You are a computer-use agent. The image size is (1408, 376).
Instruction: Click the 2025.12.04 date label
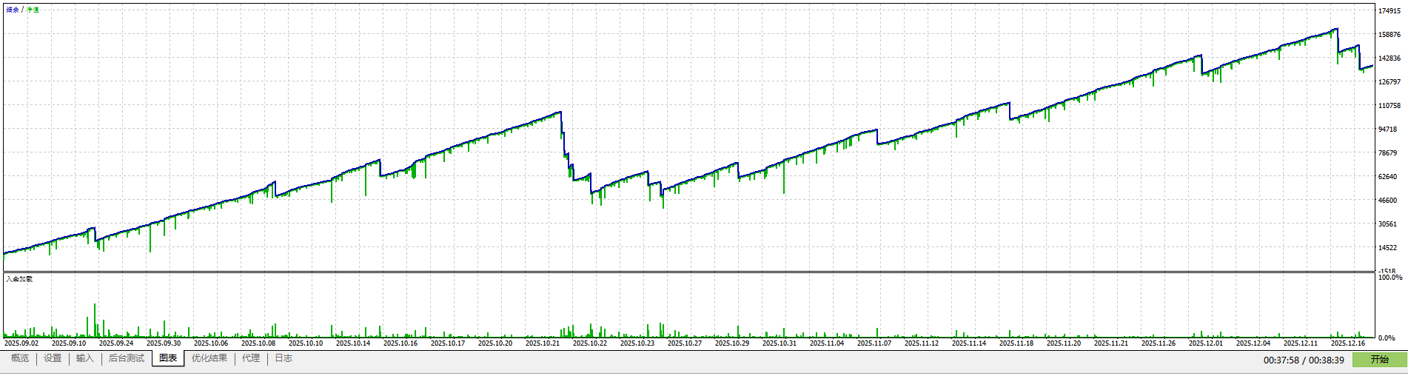pyautogui.click(x=1253, y=343)
